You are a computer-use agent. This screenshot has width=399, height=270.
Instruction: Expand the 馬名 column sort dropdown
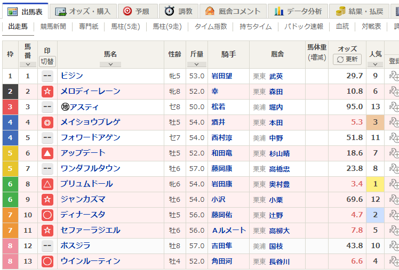tap(110, 64)
